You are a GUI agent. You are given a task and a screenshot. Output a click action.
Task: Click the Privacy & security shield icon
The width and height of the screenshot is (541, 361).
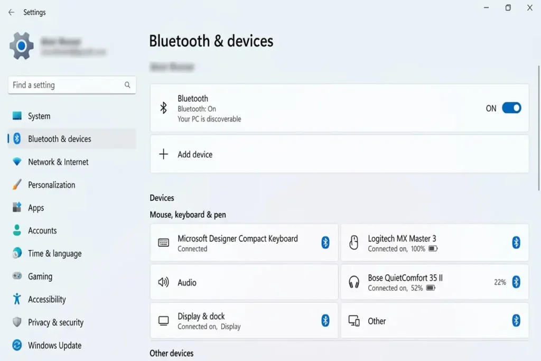click(x=17, y=322)
